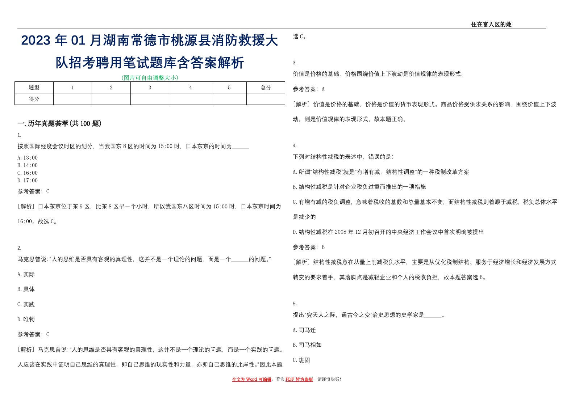
Task: Click the 'PDF 皆为盗版' footer link
Action: pyautogui.click(x=299, y=379)
